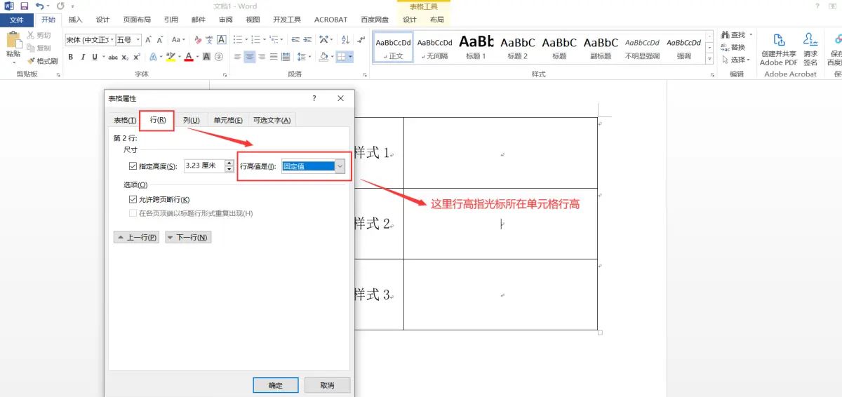
Task: Apply strikethrough (abc) formatting
Action: coord(114,56)
